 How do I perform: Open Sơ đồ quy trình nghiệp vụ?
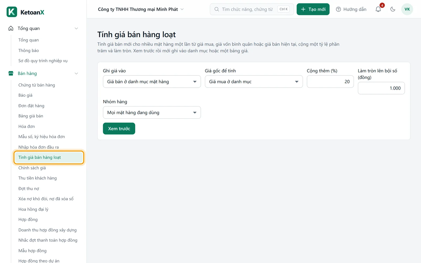pyautogui.click(x=43, y=61)
